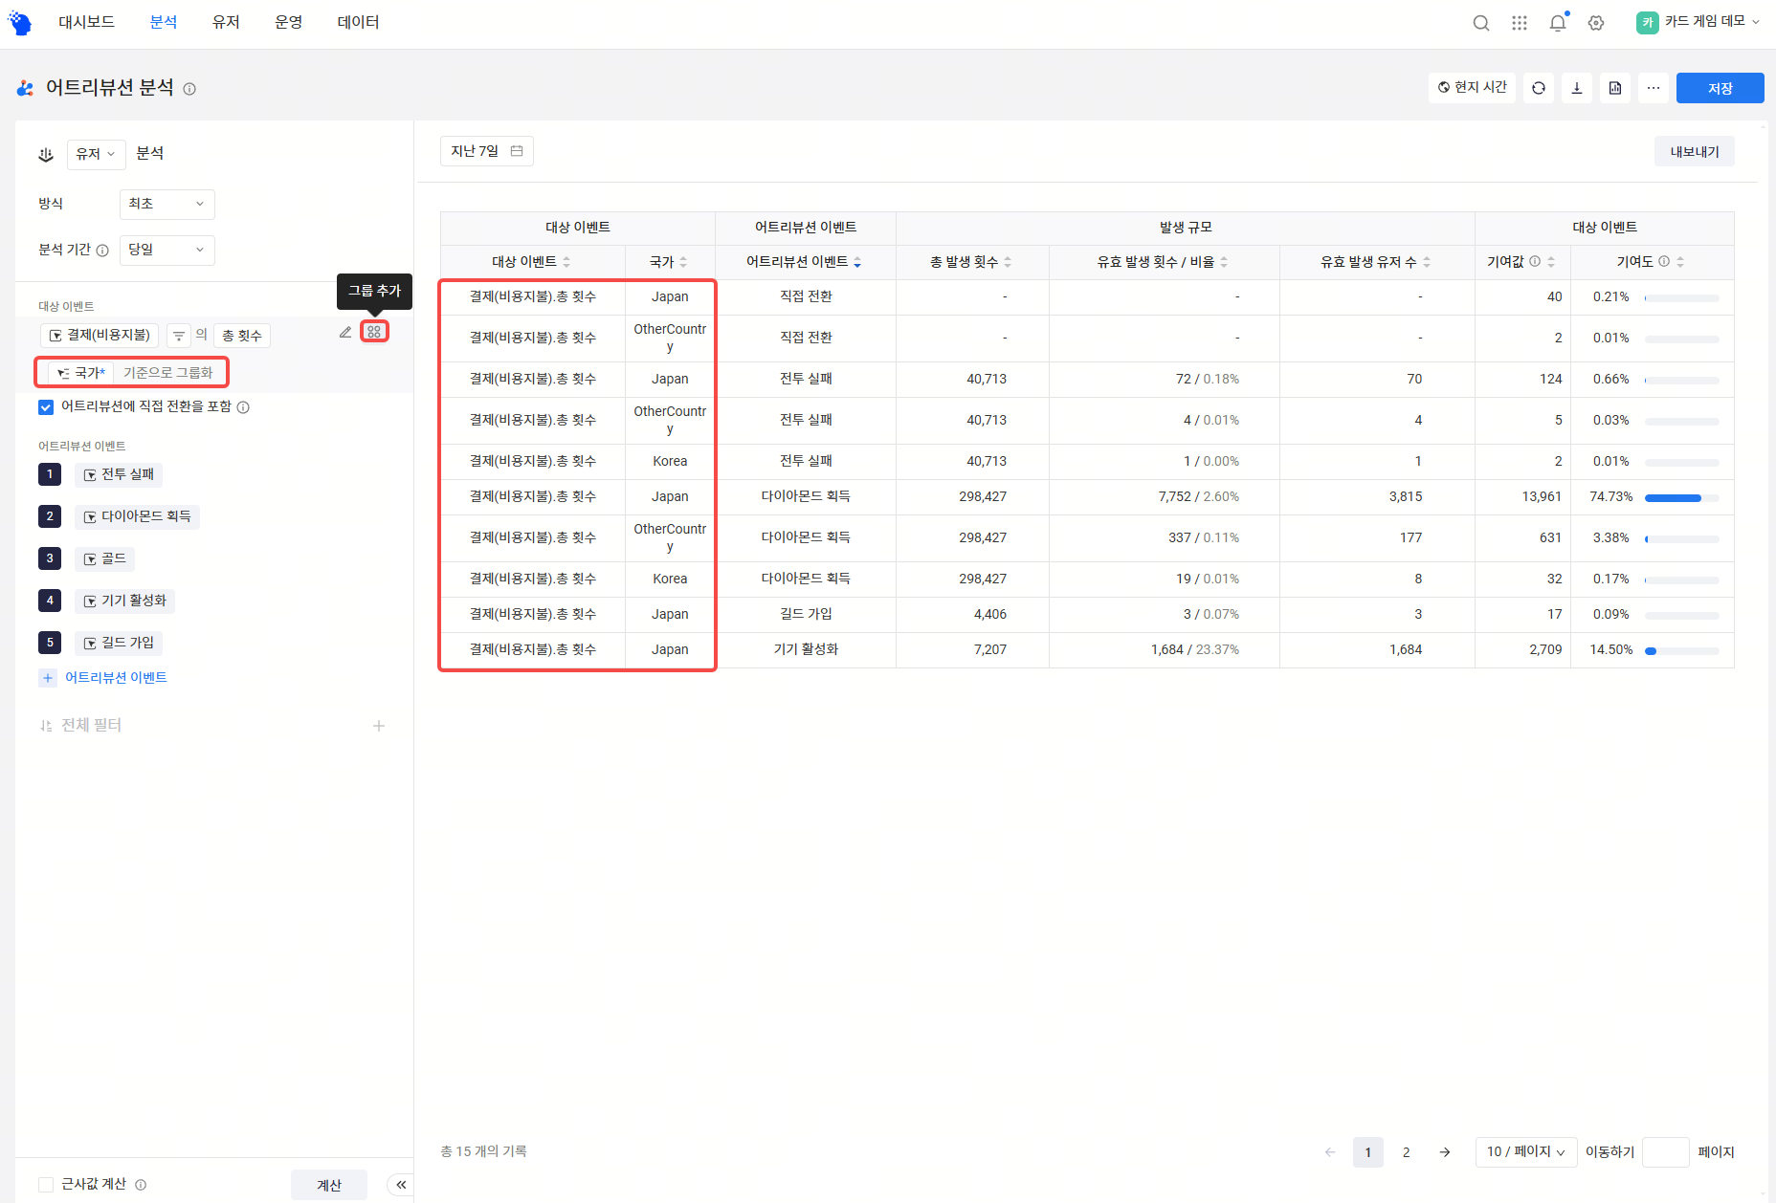Screen dimensions: 1776x1203
Task: Click the filter icon beside 결제(비용지불)
Action: pyautogui.click(x=179, y=336)
